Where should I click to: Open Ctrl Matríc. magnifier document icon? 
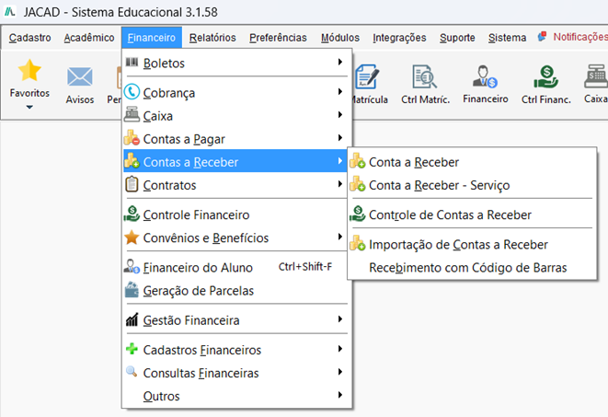(x=425, y=76)
